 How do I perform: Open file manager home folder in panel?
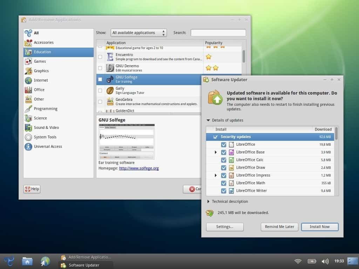[27, 261]
